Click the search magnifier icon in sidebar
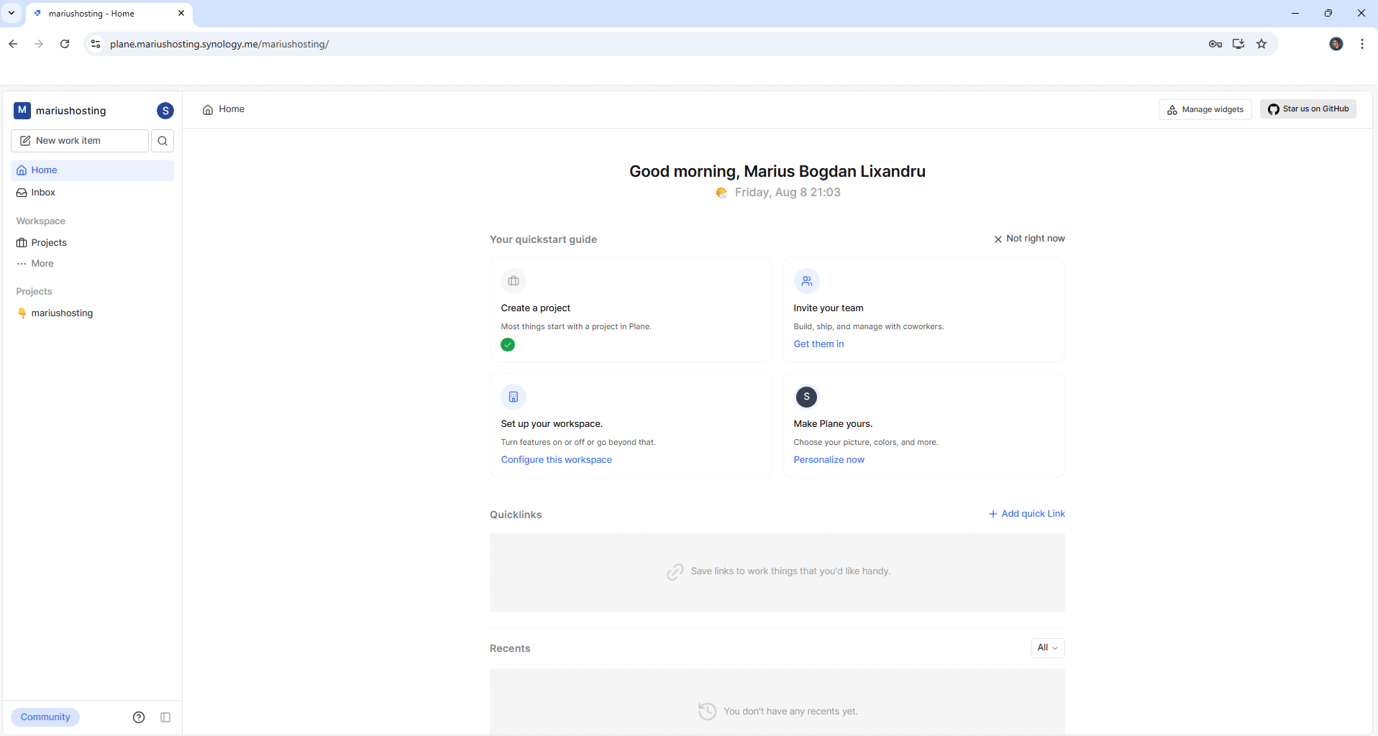1378x736 pixels. [x=163, y=141]
